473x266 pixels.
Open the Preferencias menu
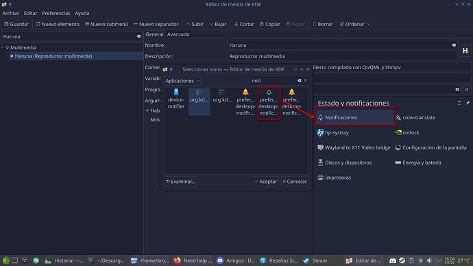click(x=56, y=13)
